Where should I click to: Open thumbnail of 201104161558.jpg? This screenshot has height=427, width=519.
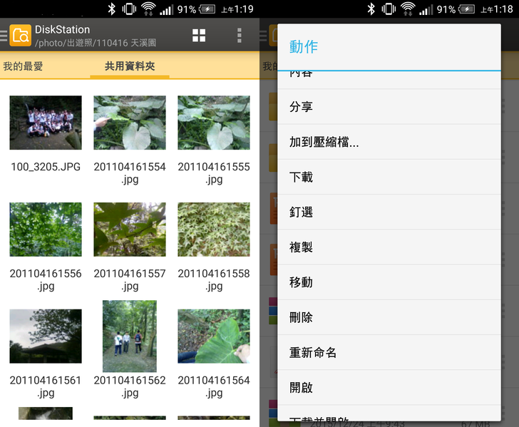pos(214,230)
